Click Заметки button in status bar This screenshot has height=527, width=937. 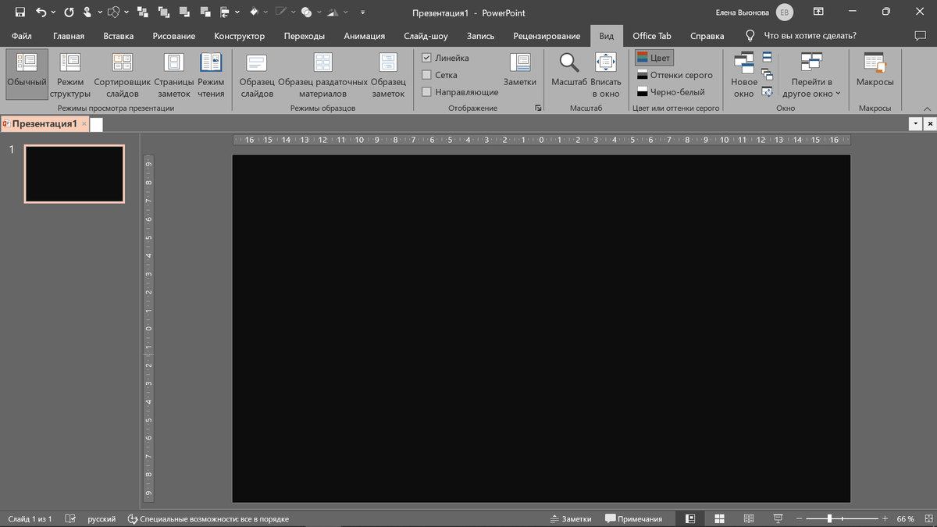pos(571,518)
